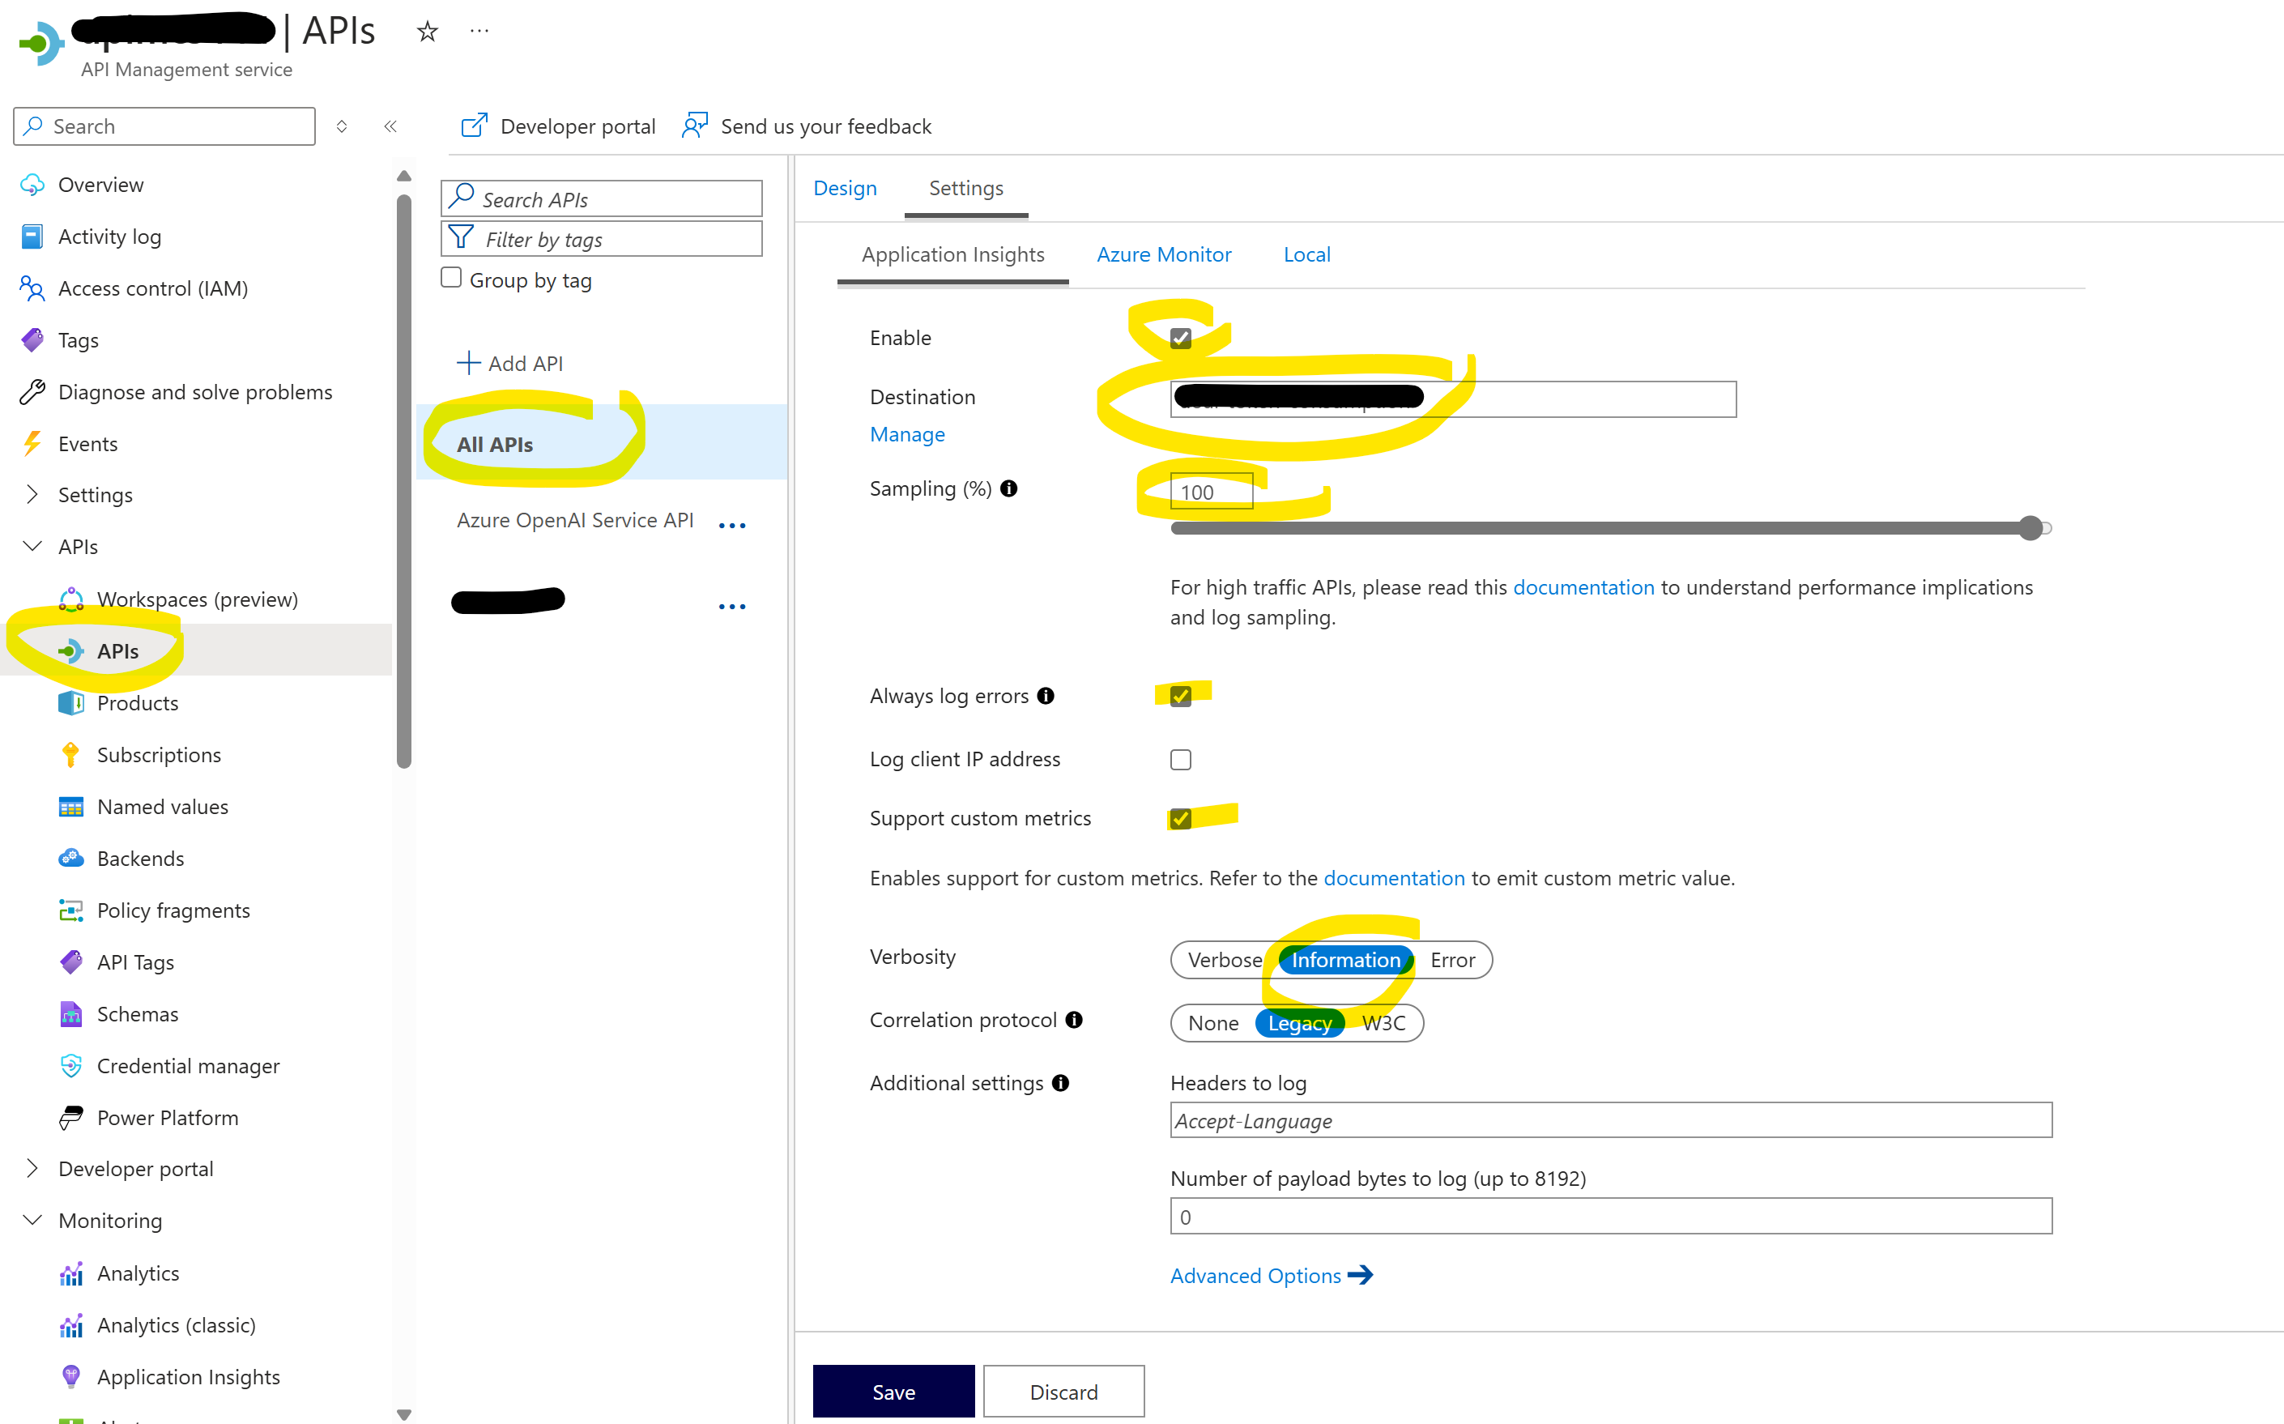The image size is (2284, 1424).
Task: Open the Developer portal link in the toolbar
Action: [557, 126]
